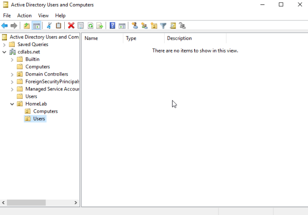Click the Filter funnel icon

point(163,26)
